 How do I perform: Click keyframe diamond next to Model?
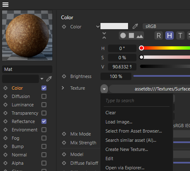point(64,154)
